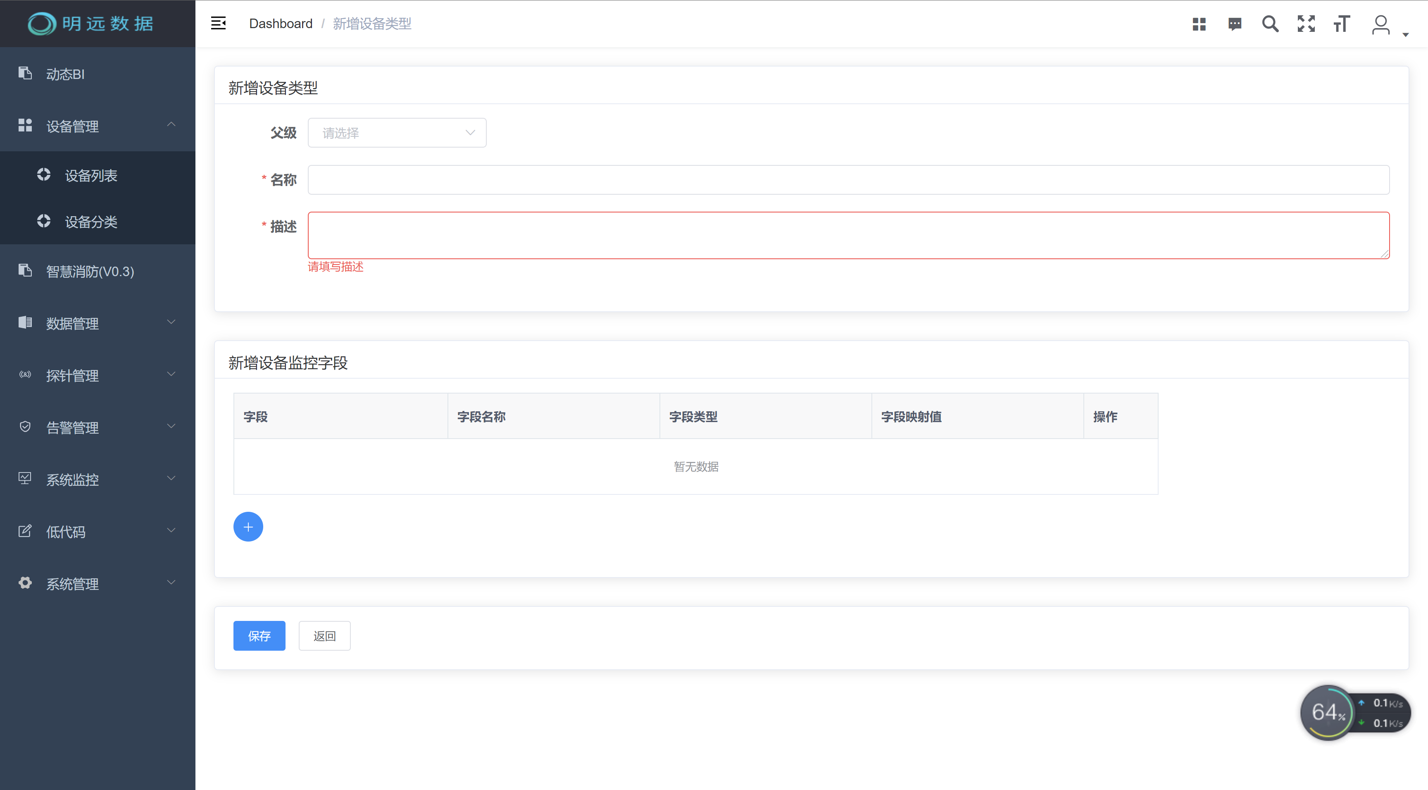Collapse the 设备管理 menu chevron
The image size is (1428, 790).
(171, 124)
